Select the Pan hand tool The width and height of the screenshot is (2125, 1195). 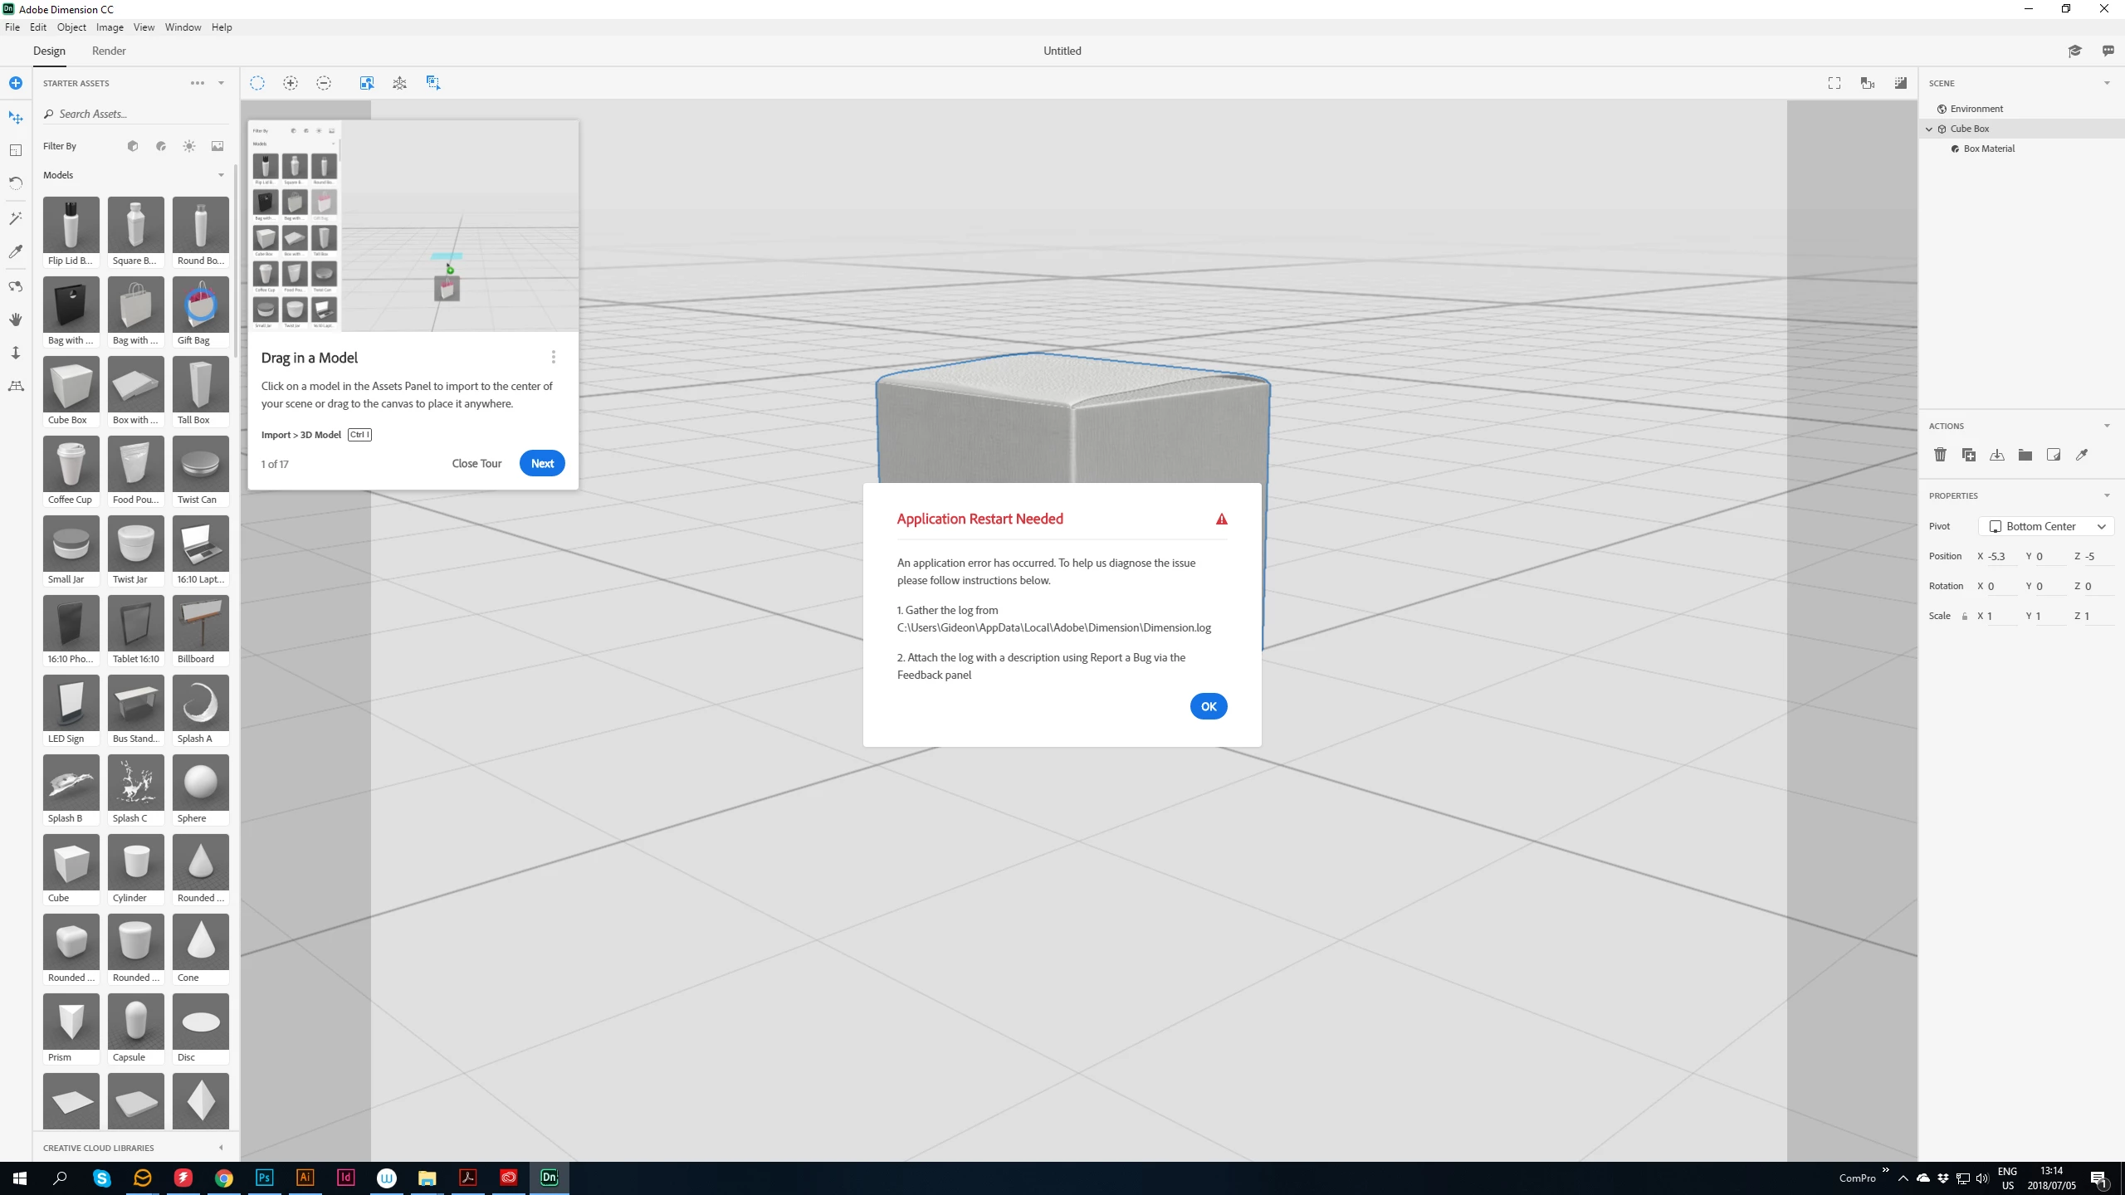pyautogui.click(x=16, y=319)
